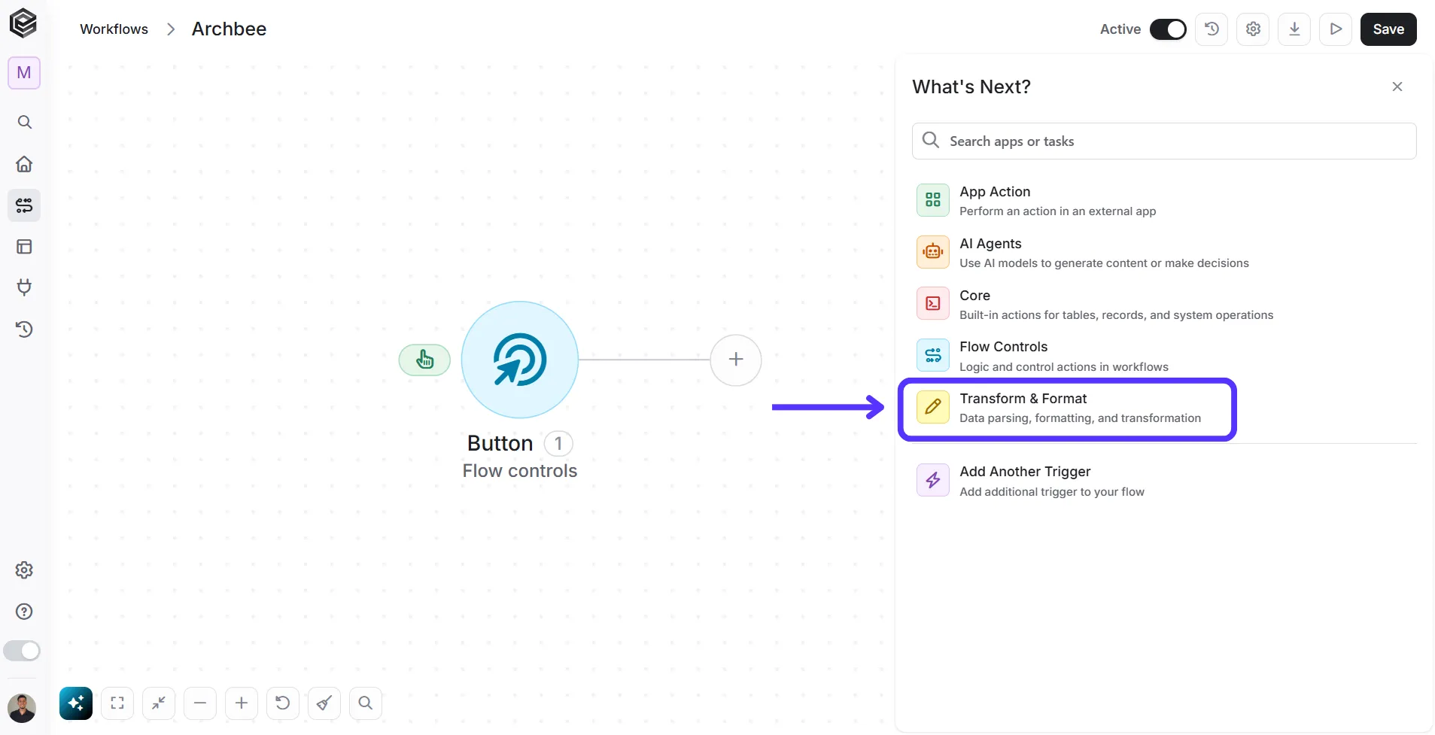This screenshot has height=735, width=1435.
Task: Open the M workspace avatar
Action: [x=24, y=73]
